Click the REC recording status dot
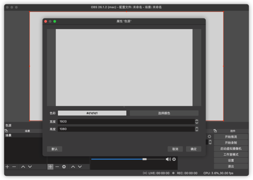This screenshot has height=180, width=253. pyautogui.click(x=173, y=173)
